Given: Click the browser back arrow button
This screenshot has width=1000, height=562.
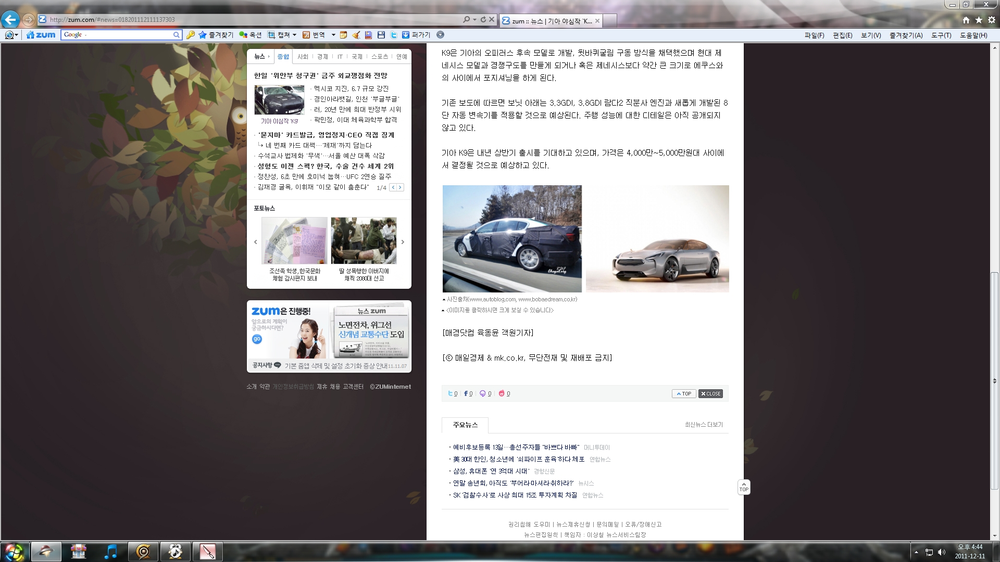Looking at the screenshot, I should pyautogui.click(x=10, y=20).
